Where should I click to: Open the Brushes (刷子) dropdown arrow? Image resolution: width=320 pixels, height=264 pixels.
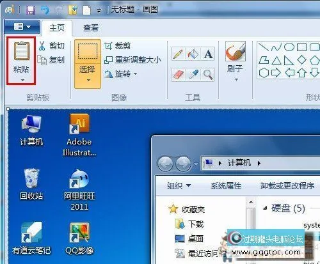point(236,79)
